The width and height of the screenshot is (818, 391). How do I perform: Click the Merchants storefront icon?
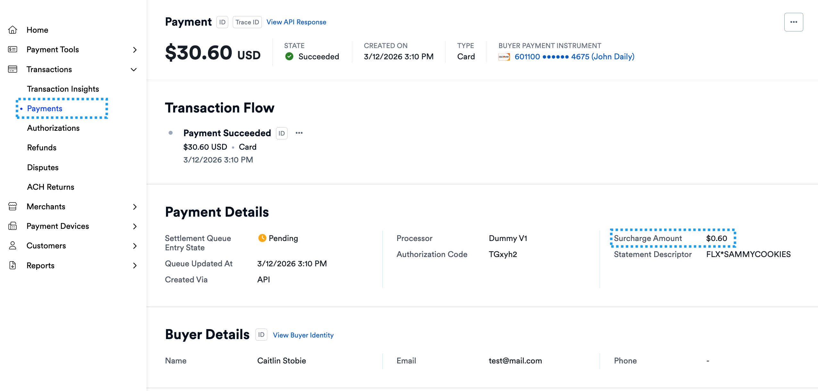(x=13, y=206)
